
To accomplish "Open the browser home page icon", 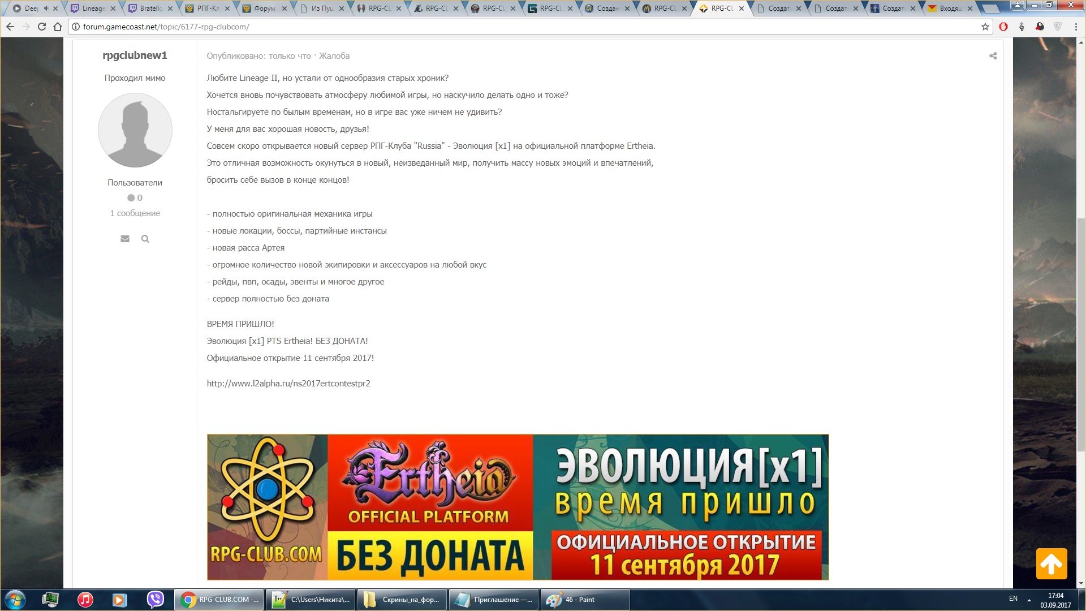I will (58, 27).
